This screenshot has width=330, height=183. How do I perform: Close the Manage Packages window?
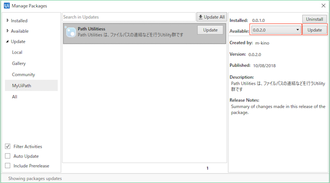click(x=323, y=6)
